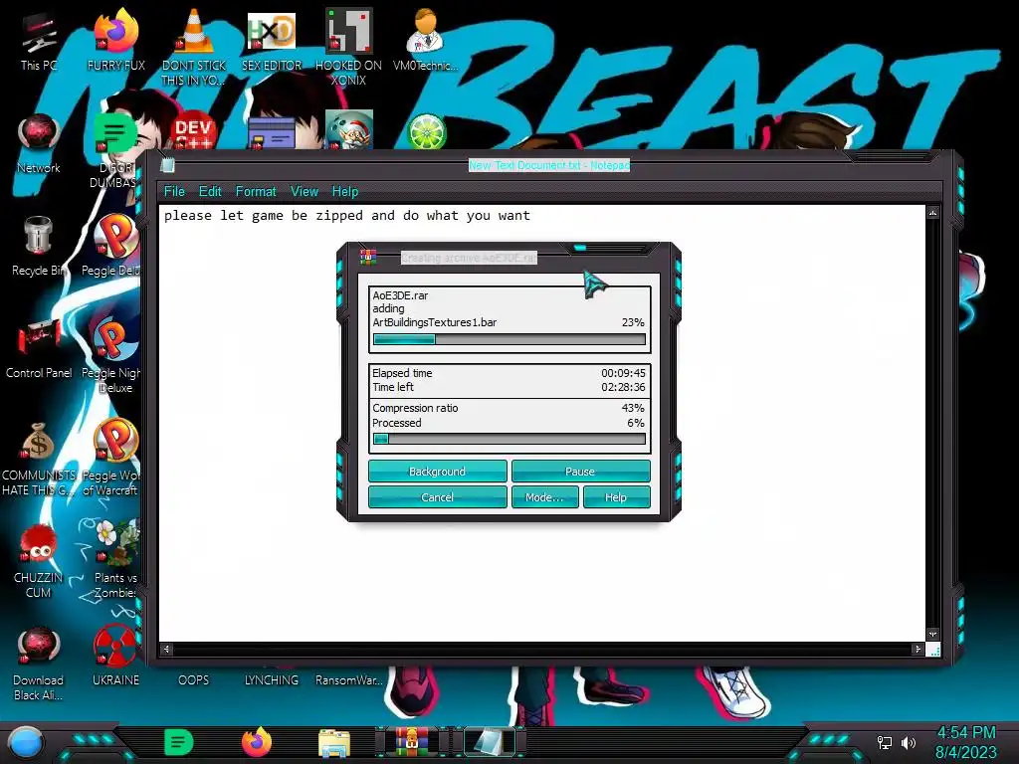Open the VM0Technic doctor desktop icon

tap(425, 40)
